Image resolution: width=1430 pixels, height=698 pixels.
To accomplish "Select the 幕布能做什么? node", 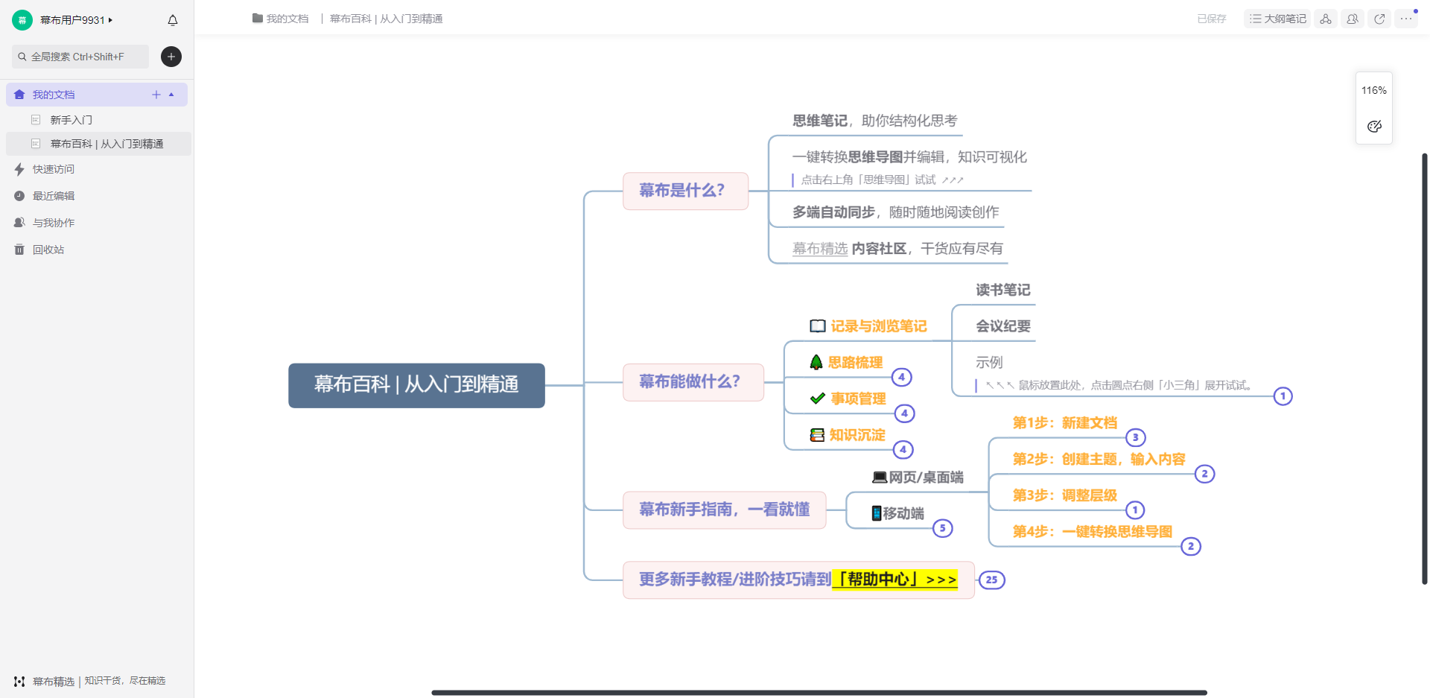I will 693,382.
